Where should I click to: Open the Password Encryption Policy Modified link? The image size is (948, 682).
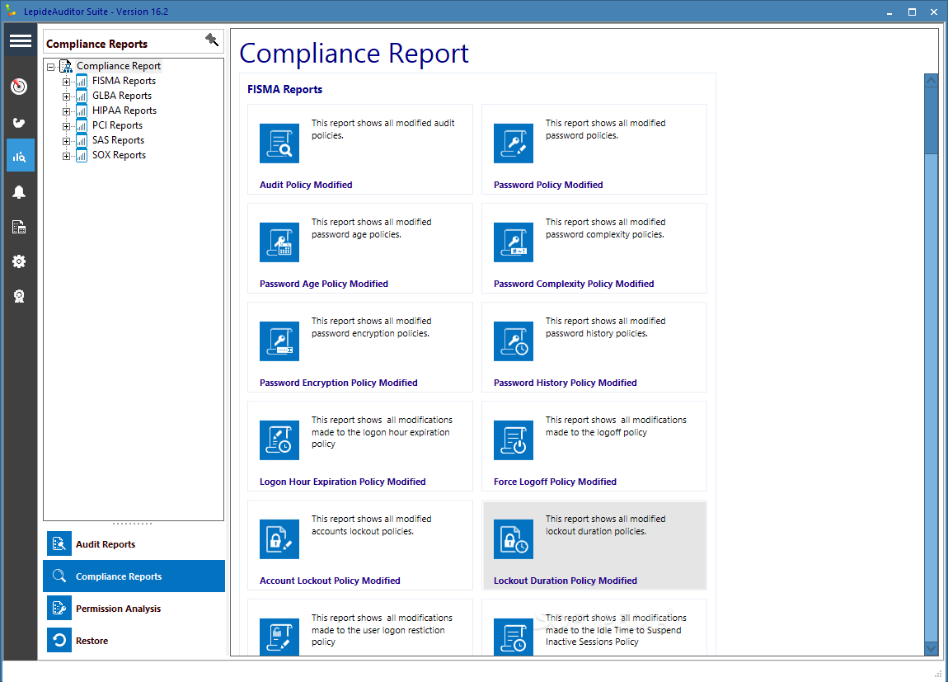pos(339,383)
